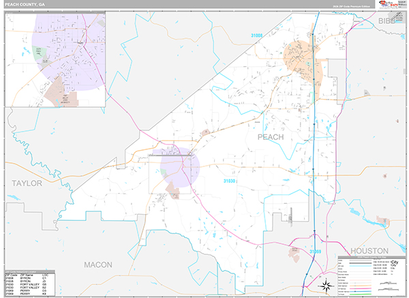Viewport: 409px width, 298px height.
Task: Select the PEACH county label
Action: pyautogui.click(x=271, y=137)
